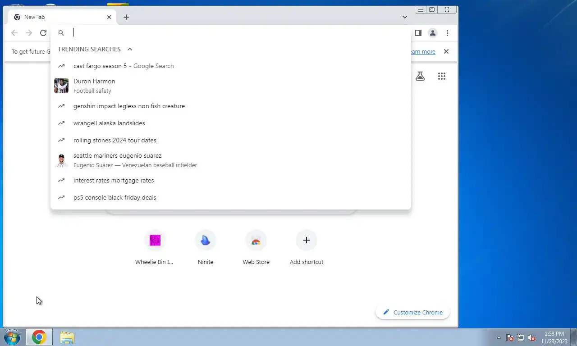Show hidden system tray icons
577x346 pixels.
point(499,337)
